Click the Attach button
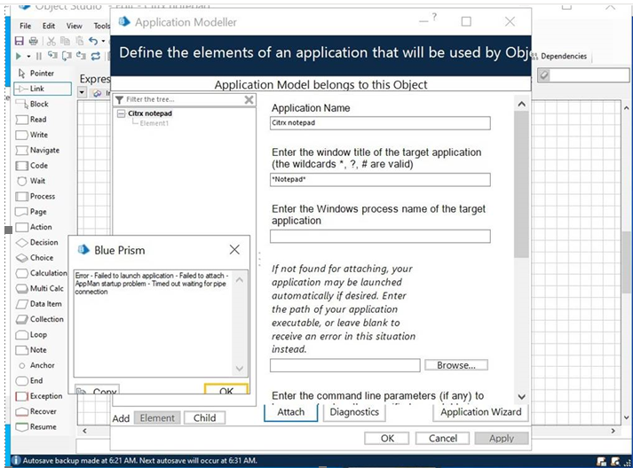The height and width of the screenshot is (468, 633). [290, 412]
